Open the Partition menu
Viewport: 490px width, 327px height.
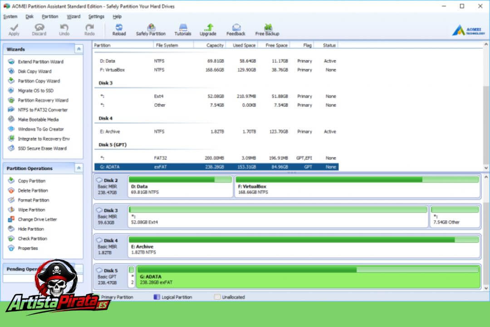click(50, 17)
